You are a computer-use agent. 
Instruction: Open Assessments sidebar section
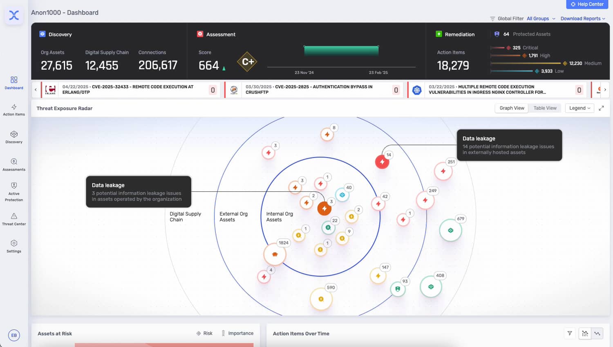(14, 165)
